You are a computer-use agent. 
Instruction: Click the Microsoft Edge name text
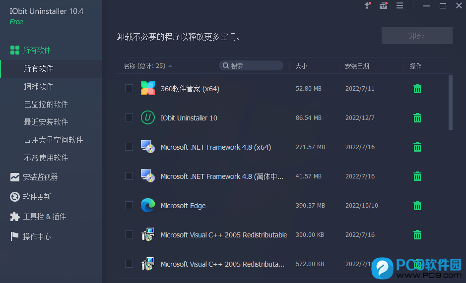(183, 206)
